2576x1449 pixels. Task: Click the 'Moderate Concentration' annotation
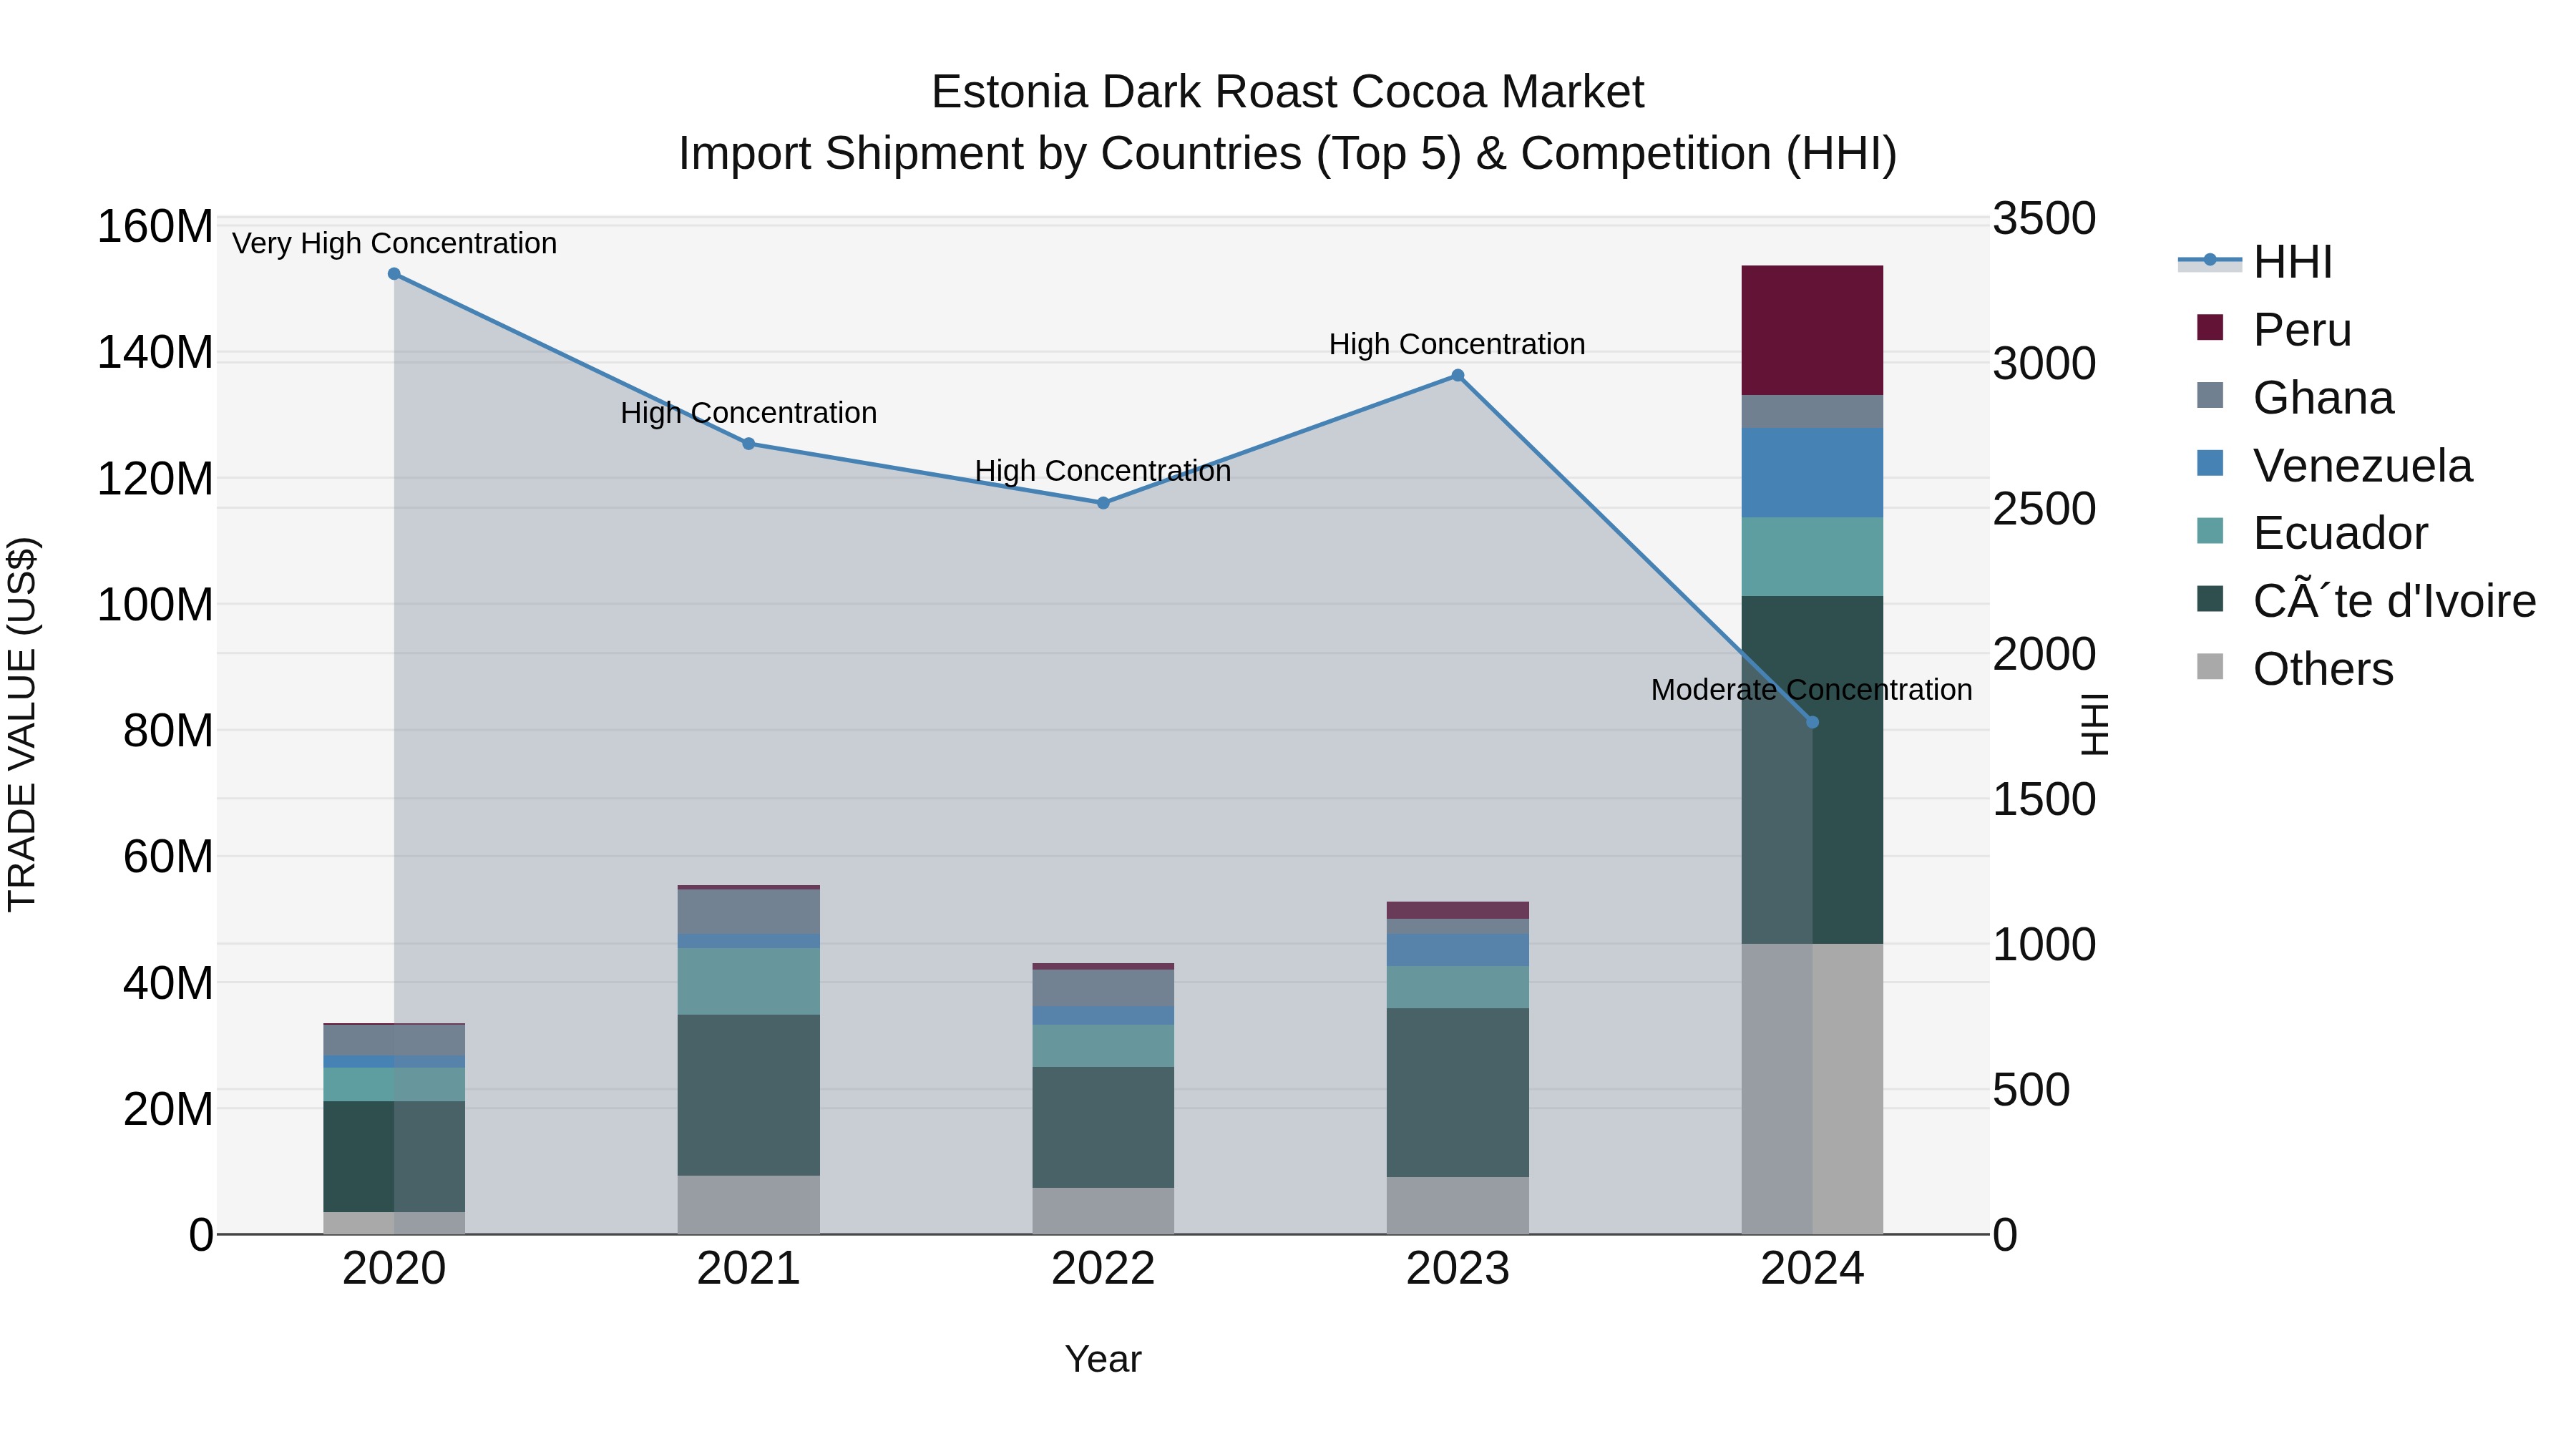1811,689
